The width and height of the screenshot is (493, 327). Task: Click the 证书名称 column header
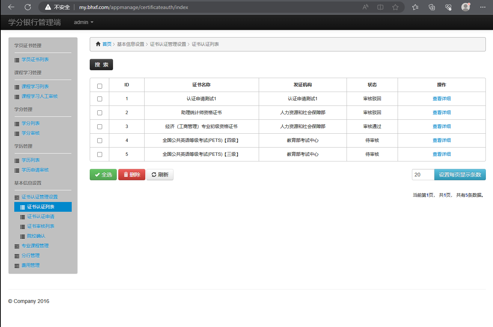(x=202, y=85)
